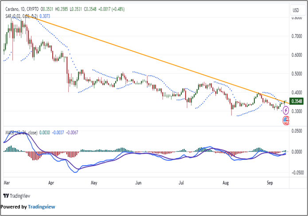Click the Cardano, 1D, CRYPTO symbol title

(21, 8)
